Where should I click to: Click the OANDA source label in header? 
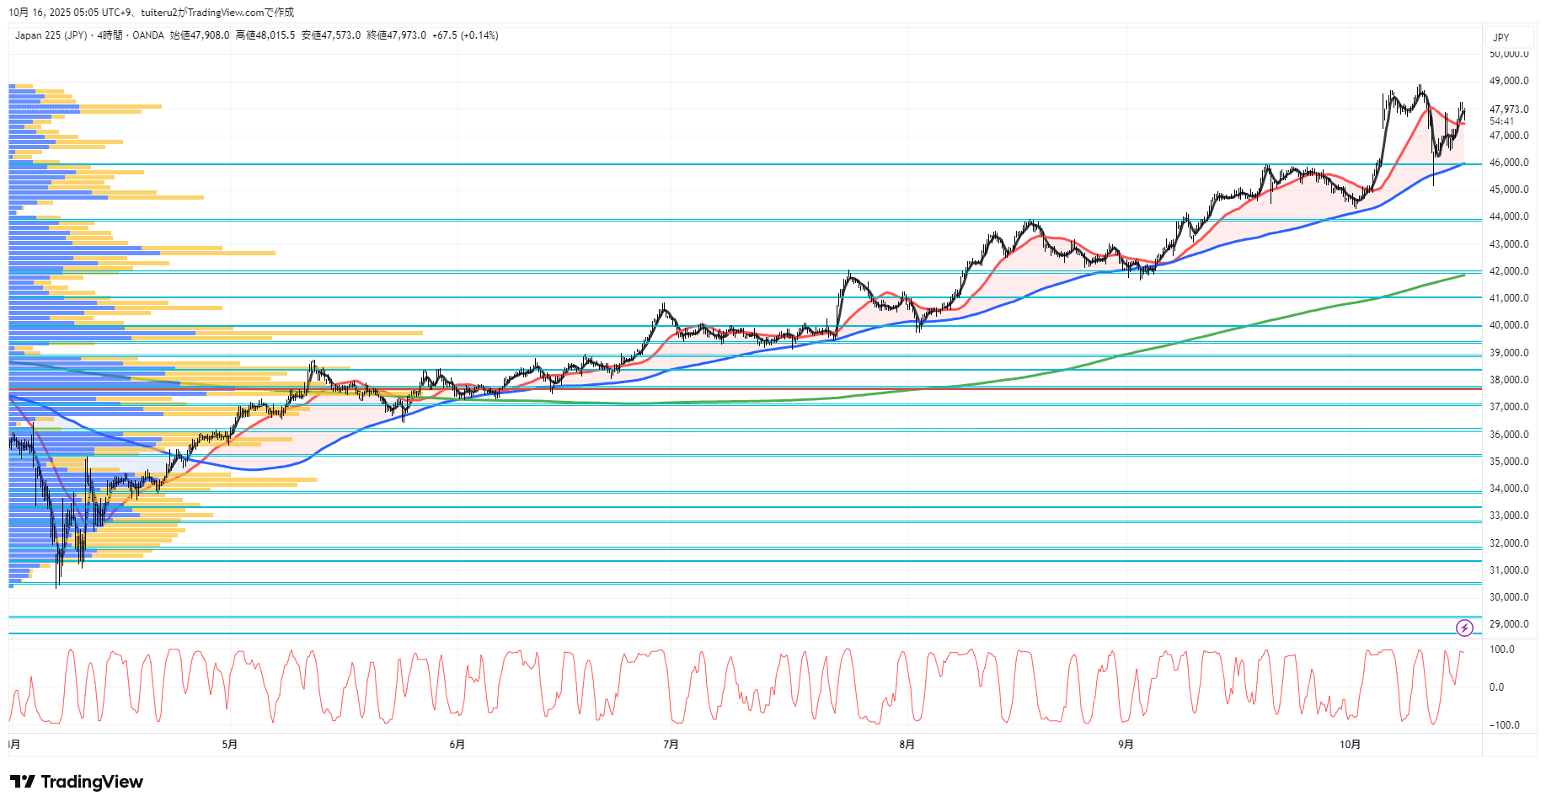point(148,35)
